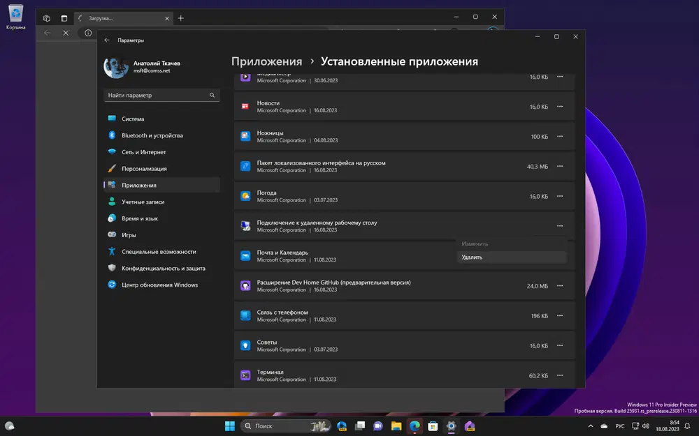Open Task View on taskbar
Viewport: 699px width, 436px height.
360,426
